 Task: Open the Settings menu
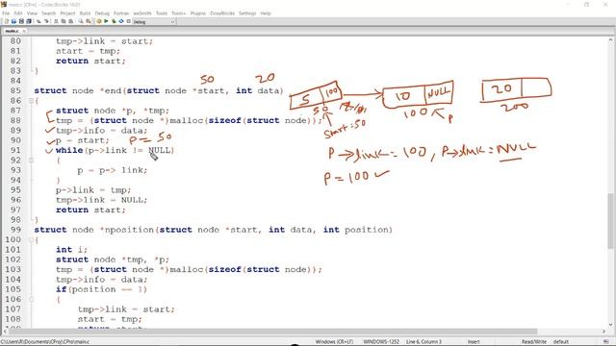pos(247,13)
